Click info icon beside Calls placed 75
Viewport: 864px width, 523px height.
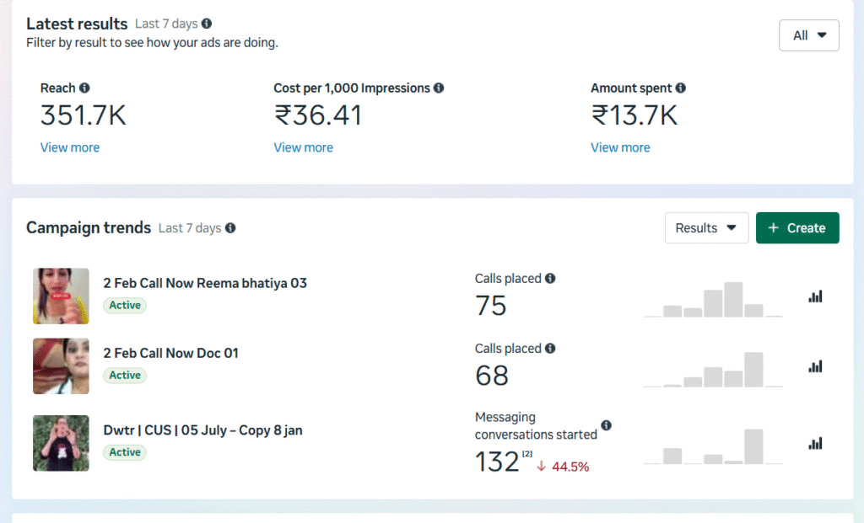550,279
